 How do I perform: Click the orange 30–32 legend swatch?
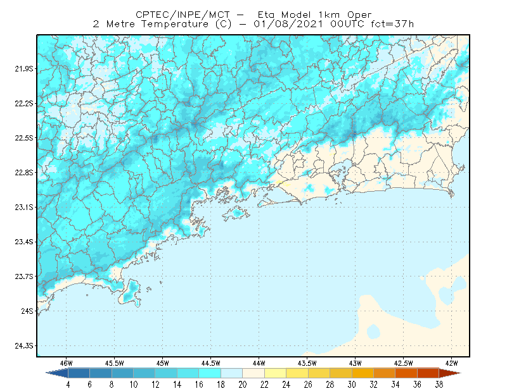tap(363, 373)
